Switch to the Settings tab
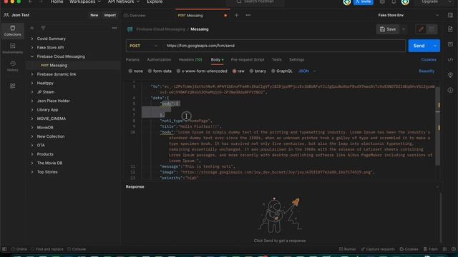 (296, 59)
